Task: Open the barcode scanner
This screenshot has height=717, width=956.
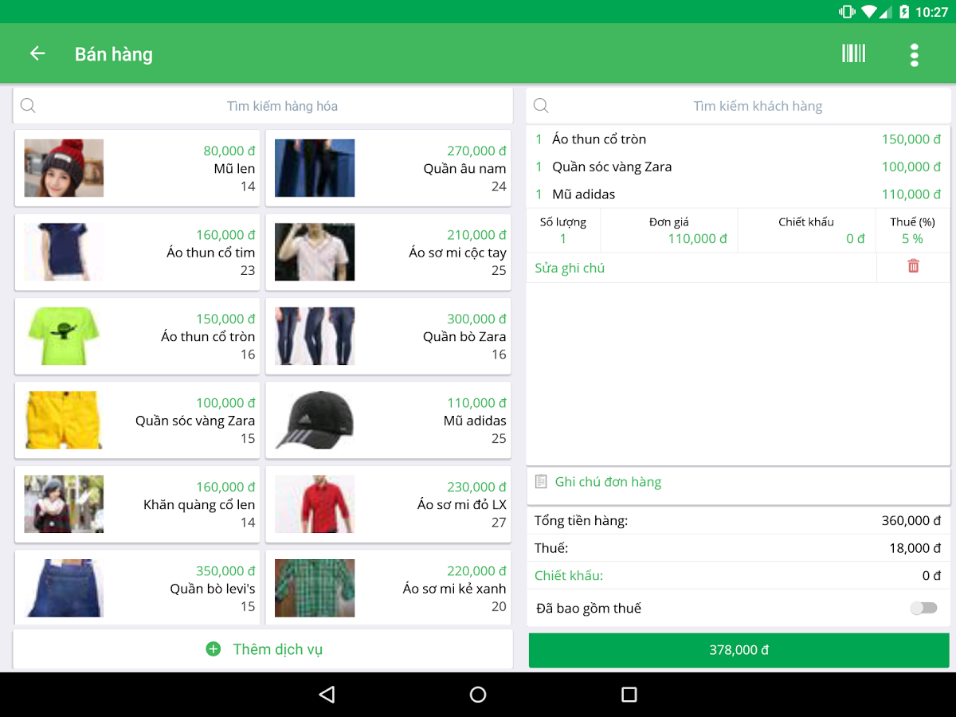Action: coord(853,53)
